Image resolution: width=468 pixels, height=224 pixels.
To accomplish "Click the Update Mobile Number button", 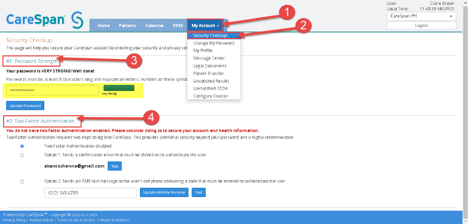I will (x=164, y=192).
